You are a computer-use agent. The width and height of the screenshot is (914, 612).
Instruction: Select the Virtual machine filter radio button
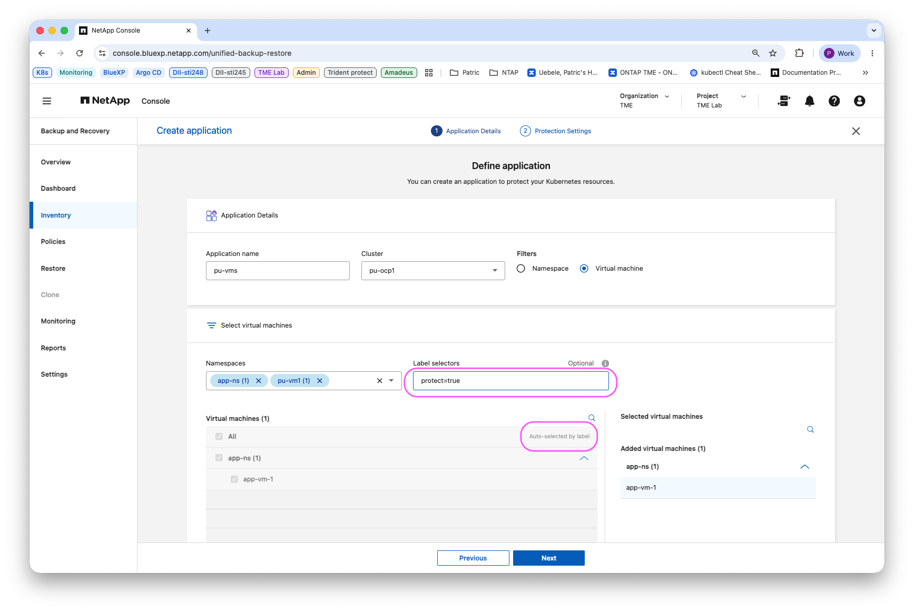point(584,269)
